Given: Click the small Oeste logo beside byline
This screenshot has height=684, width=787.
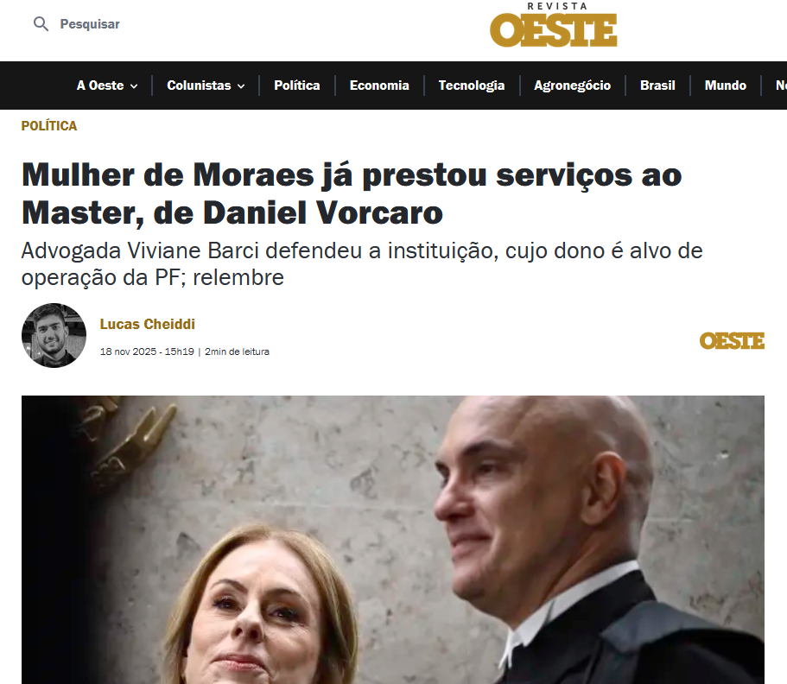Looking at the screenshot, I should pyautogui.click(x=732, y=341).
